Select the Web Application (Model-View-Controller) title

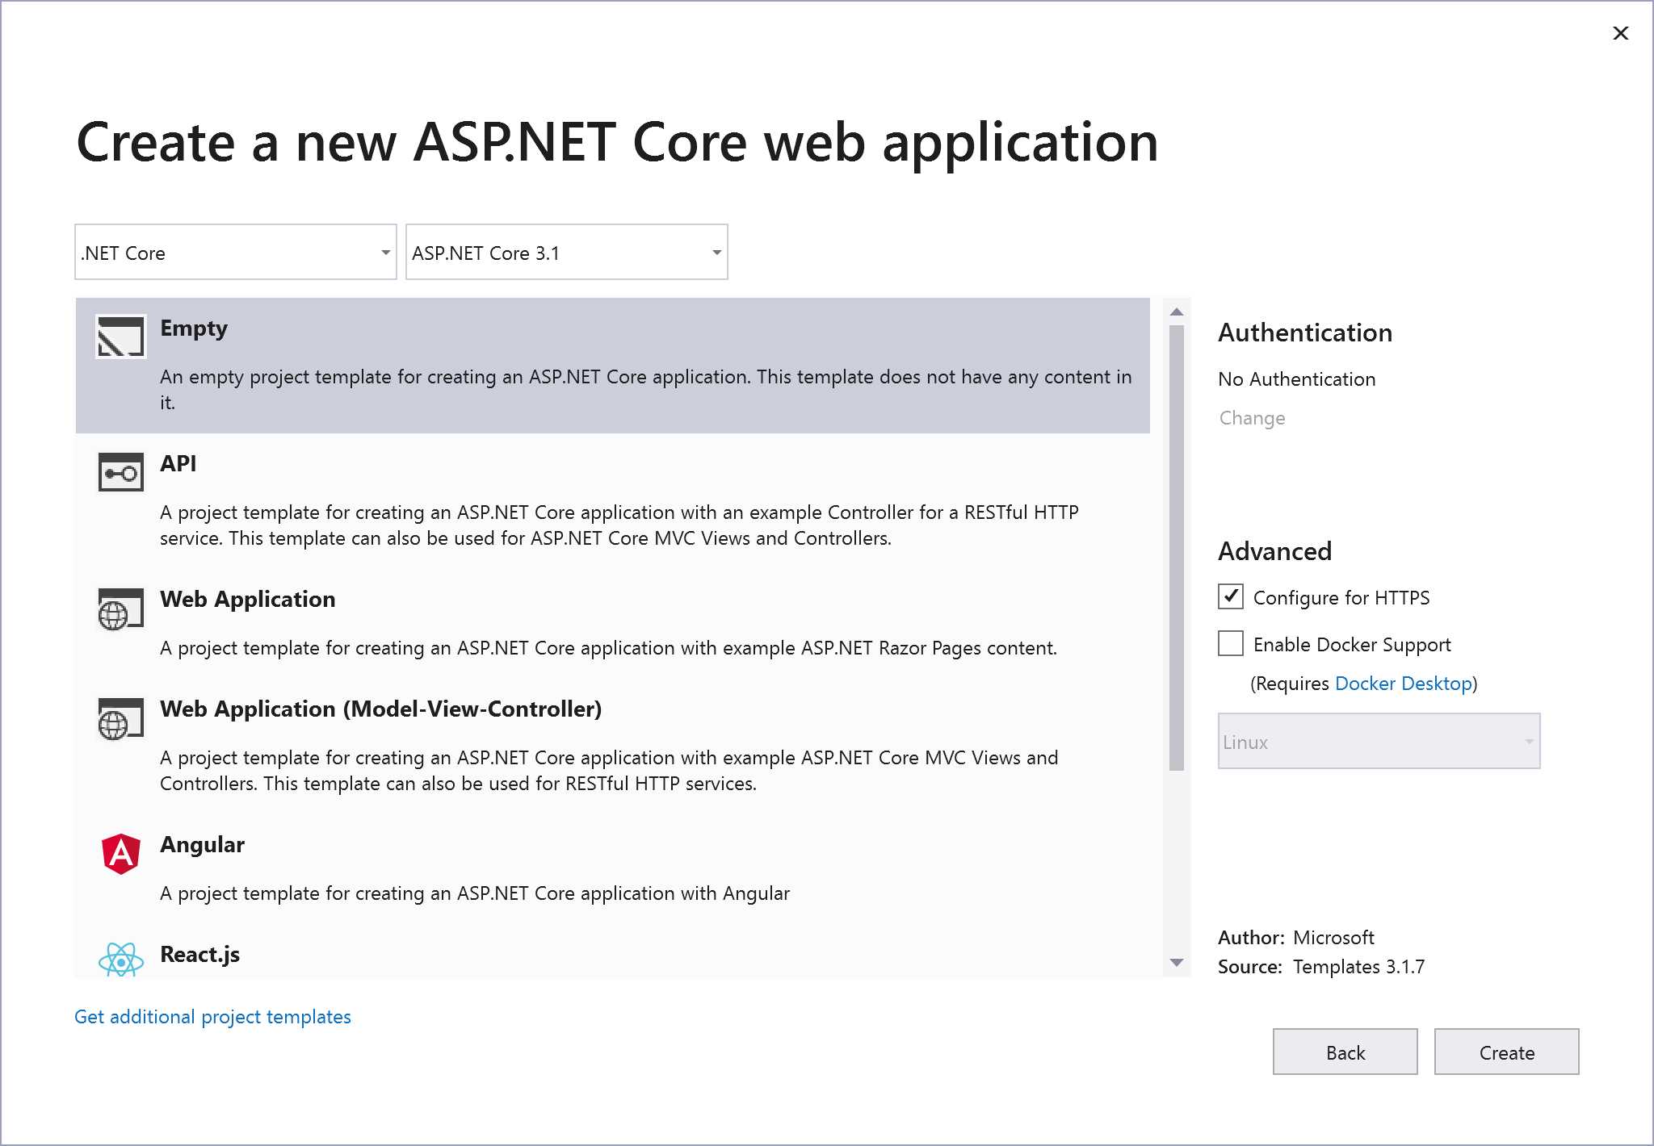[x=380, y=709]
